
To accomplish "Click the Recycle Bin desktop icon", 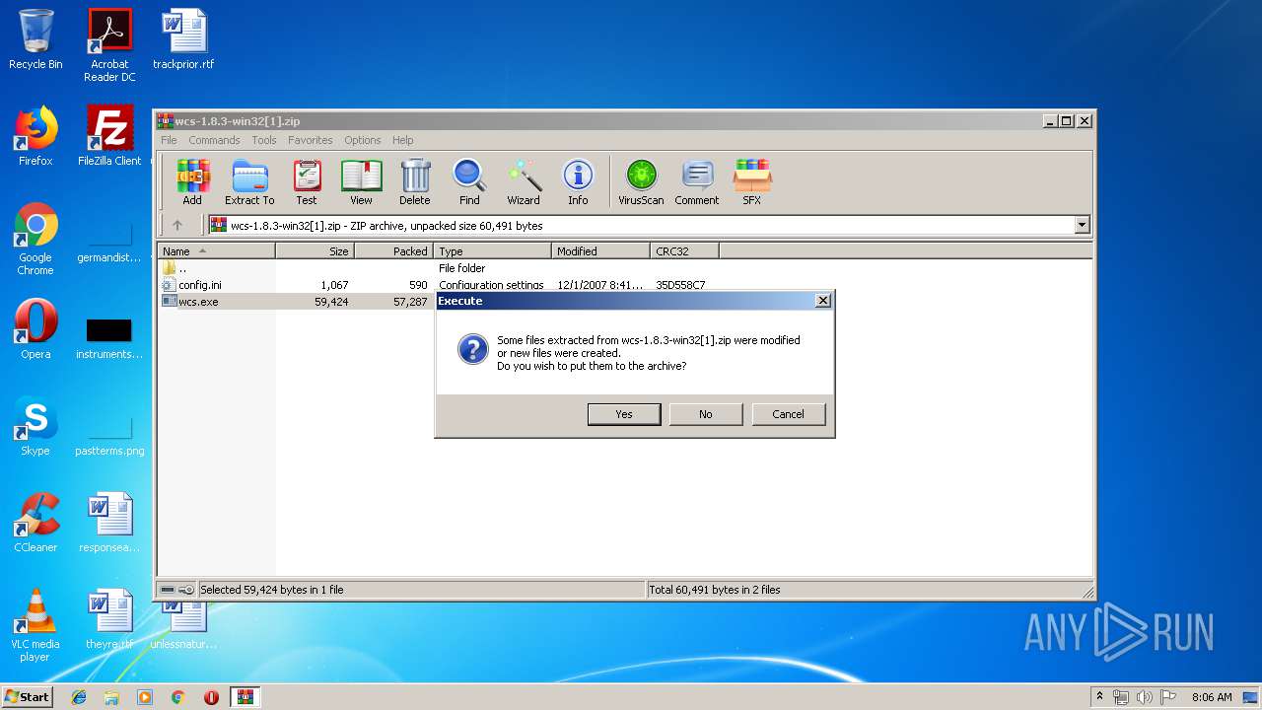I will coord(35,39).
